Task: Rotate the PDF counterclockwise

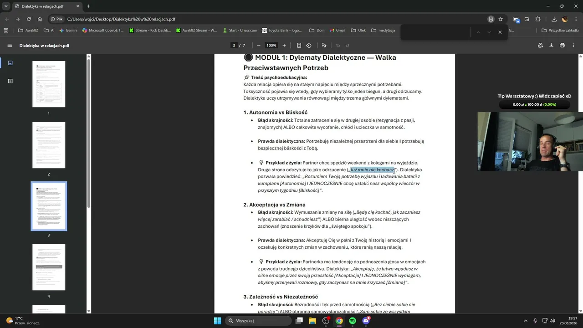Action: pyautogui.click(x=309, y=46)
